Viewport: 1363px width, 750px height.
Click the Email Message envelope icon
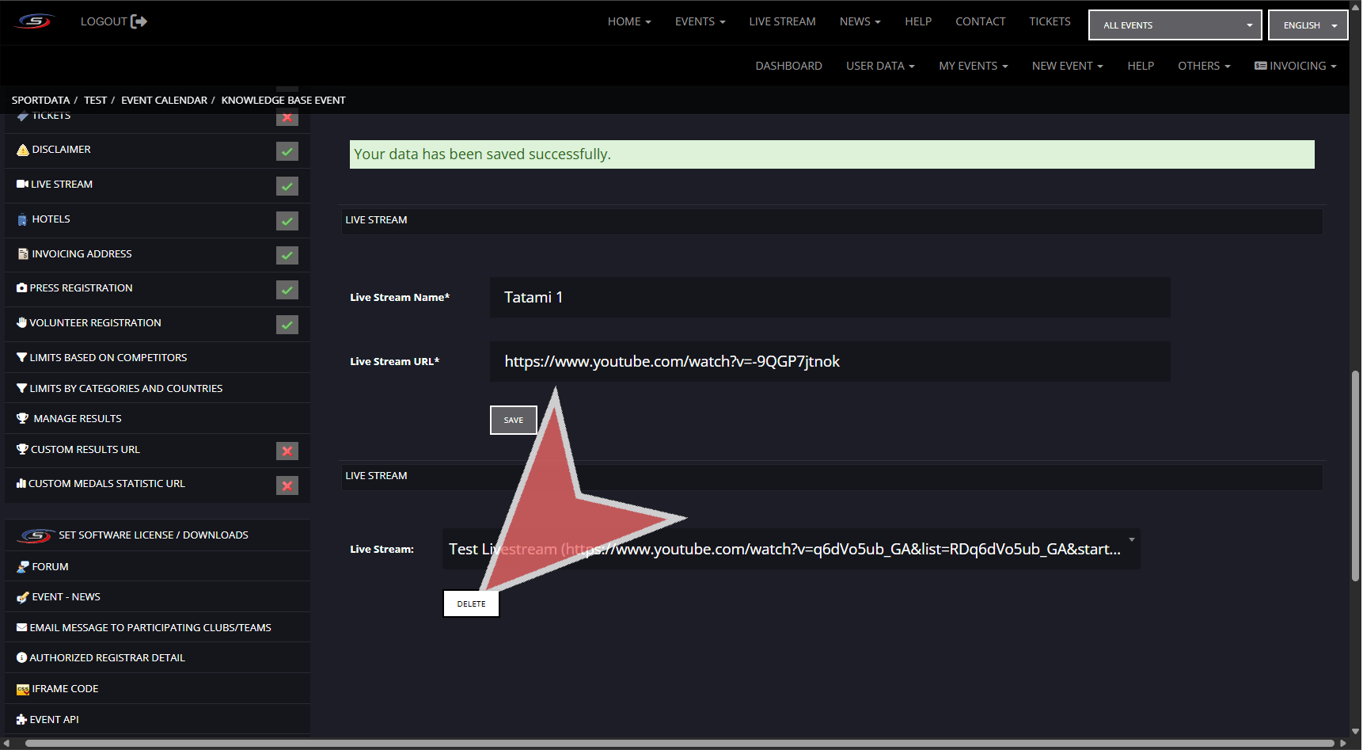pyautogui.click(x=21, y=627)
